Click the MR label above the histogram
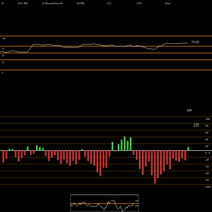 coord(189,110)
